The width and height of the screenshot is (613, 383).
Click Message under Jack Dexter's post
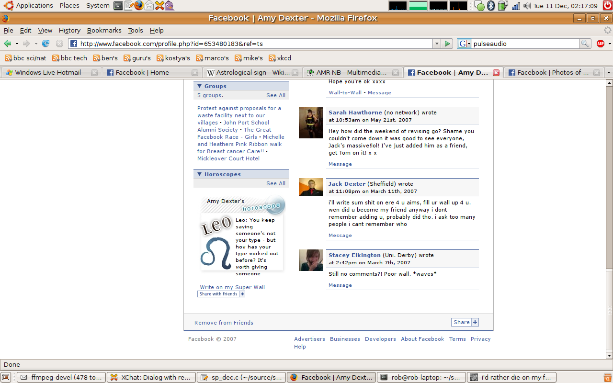coord(340,236)
